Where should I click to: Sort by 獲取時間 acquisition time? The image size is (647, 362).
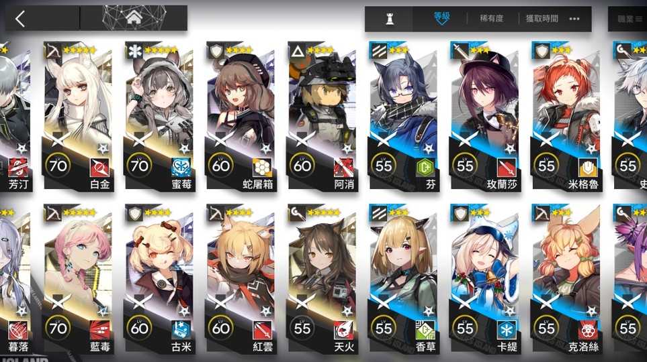coord(542,19)
